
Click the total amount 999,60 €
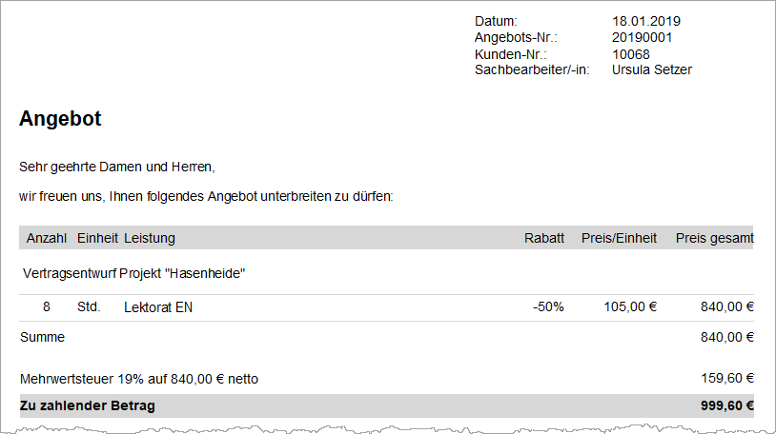(727, 405)
